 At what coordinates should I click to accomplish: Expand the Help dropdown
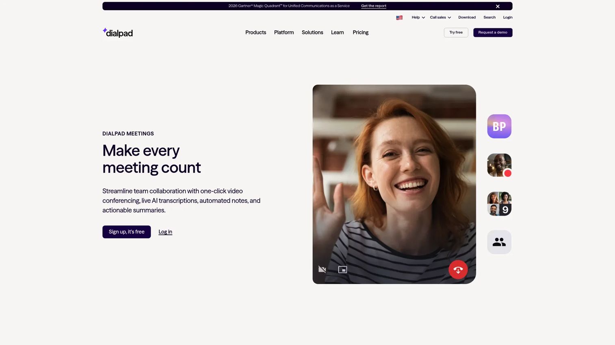click(x=418, y=17)
